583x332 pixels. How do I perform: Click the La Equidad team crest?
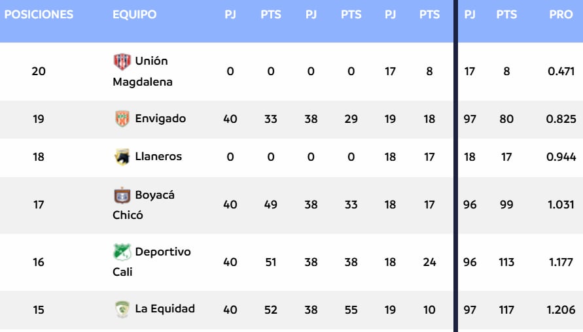click(x=122, y=309)
